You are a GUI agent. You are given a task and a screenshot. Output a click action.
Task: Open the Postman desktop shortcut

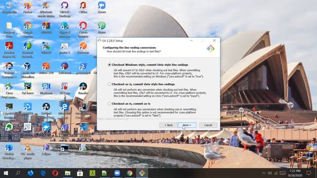point(83,48)
